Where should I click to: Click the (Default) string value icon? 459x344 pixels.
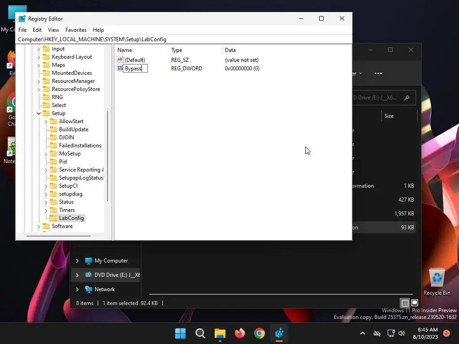pyautogui.click(x=120, y=60)
